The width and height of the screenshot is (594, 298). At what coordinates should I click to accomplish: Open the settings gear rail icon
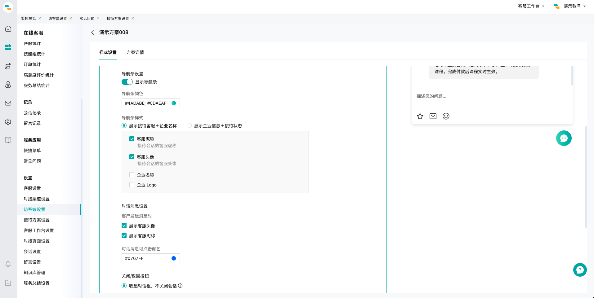[8, 122]
